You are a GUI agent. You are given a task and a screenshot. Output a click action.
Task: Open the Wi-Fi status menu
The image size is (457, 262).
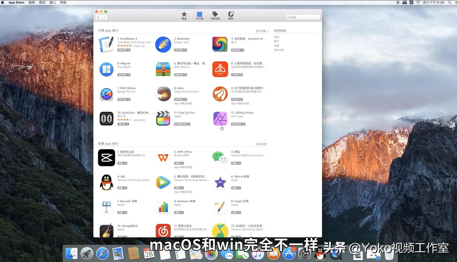coord(418,2)
